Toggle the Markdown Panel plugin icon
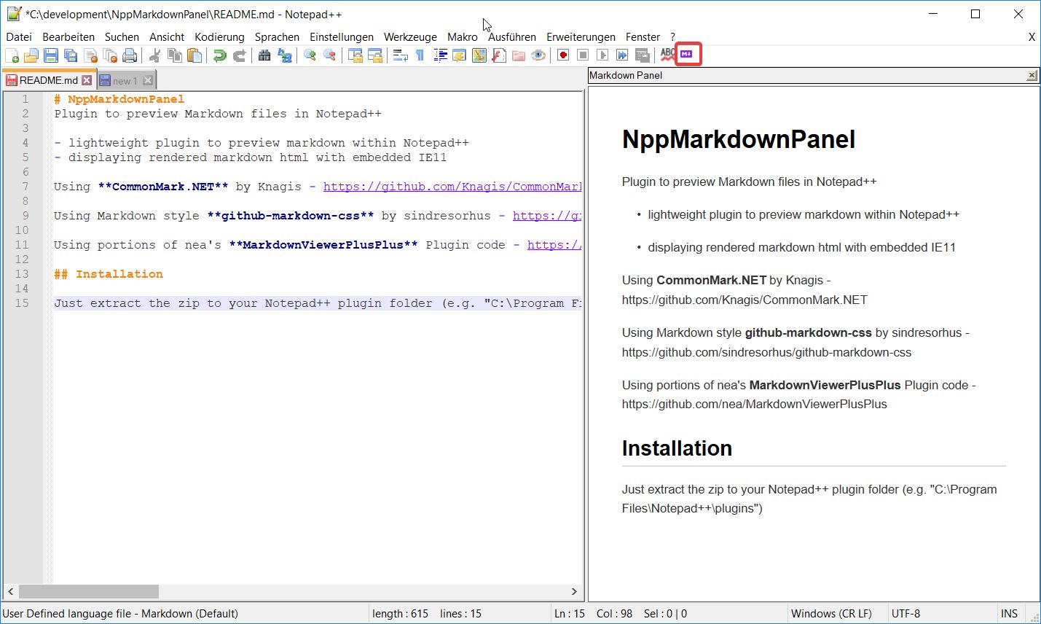This screenshot has width=1041, height=624. pos(686,54)
